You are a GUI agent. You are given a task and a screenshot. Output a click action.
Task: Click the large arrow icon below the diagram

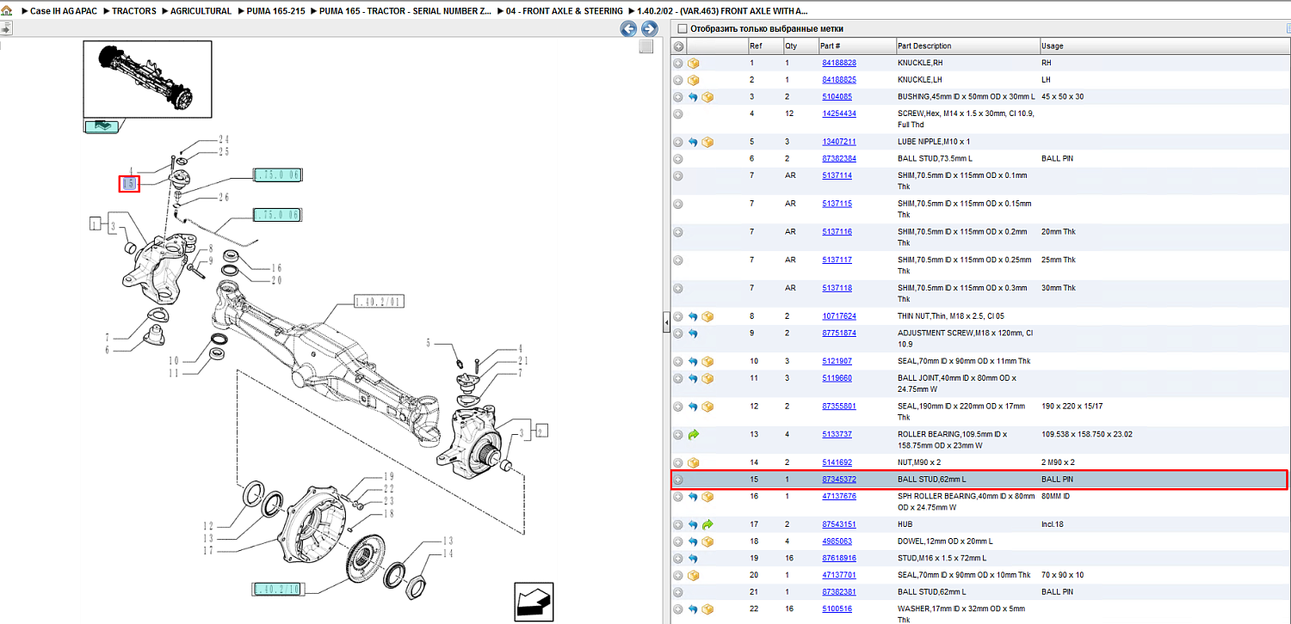(x=534, y=602)
